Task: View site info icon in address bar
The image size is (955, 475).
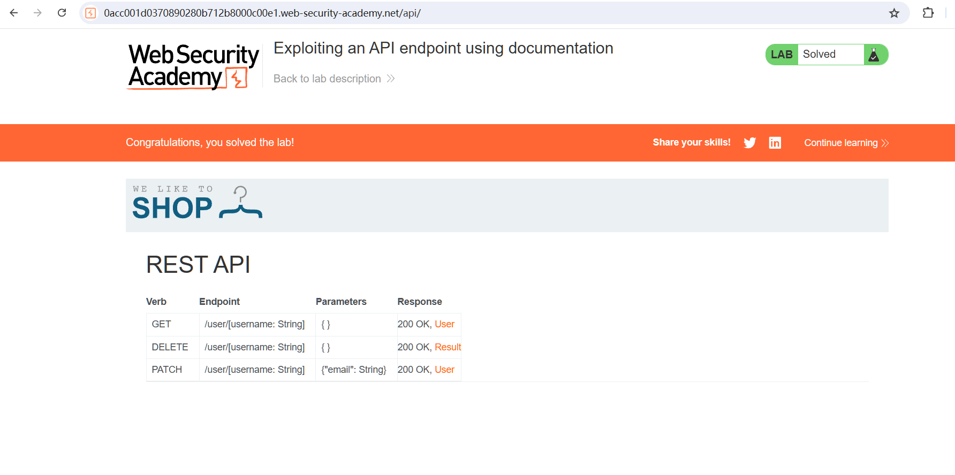Action: 91,13
